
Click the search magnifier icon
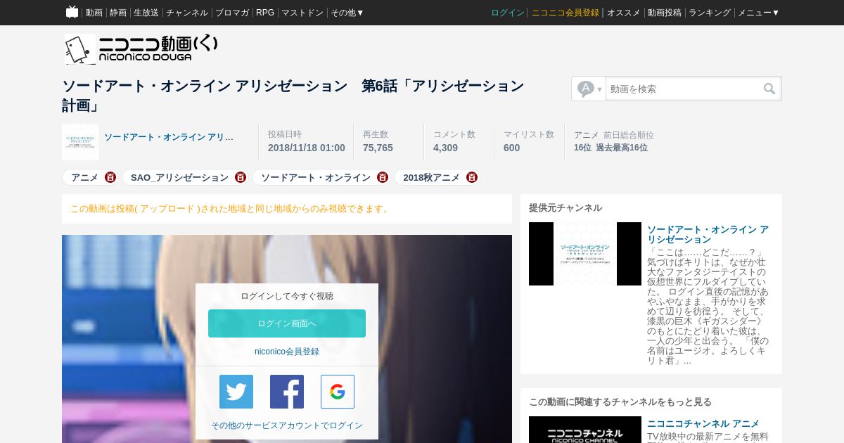[769, 89]
